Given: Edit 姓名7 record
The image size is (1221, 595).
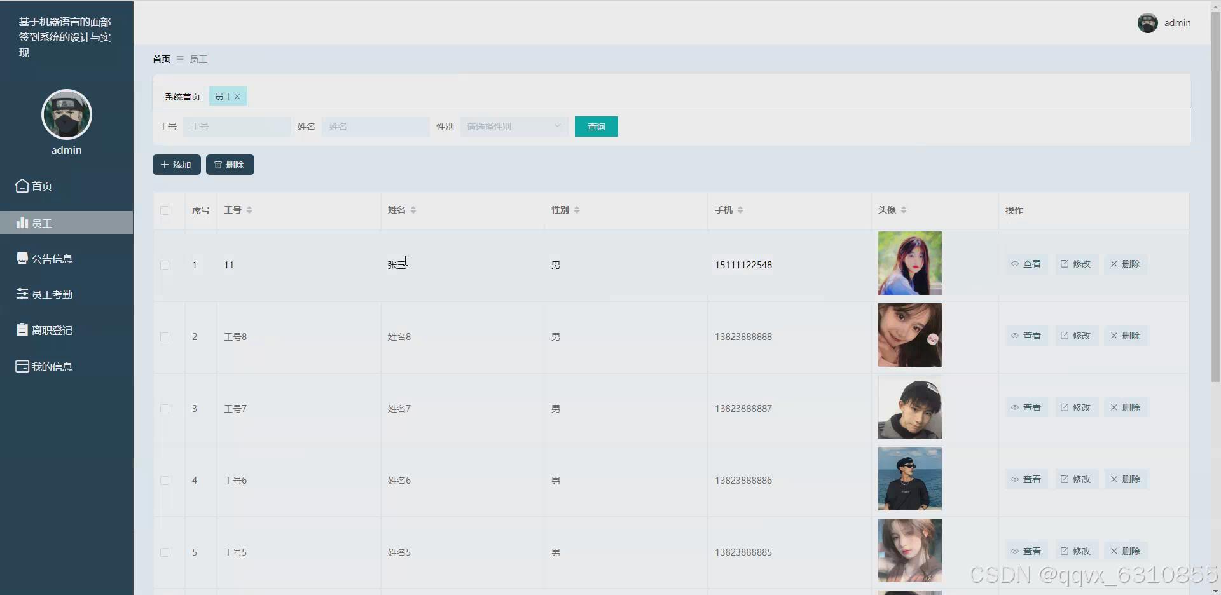Looking at the screenshot, I should click(x=1076, y=407).
